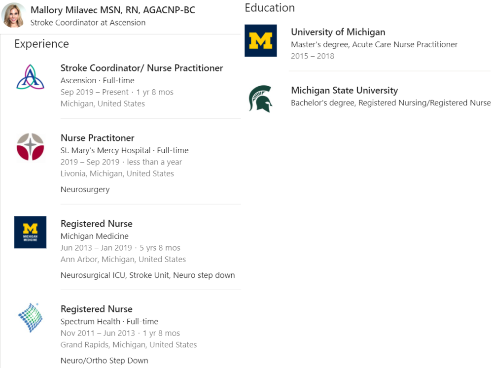Click Spectrum Health · Full-time company text
The height and width of the screenshot is (368, 493).
pos(109,322)
